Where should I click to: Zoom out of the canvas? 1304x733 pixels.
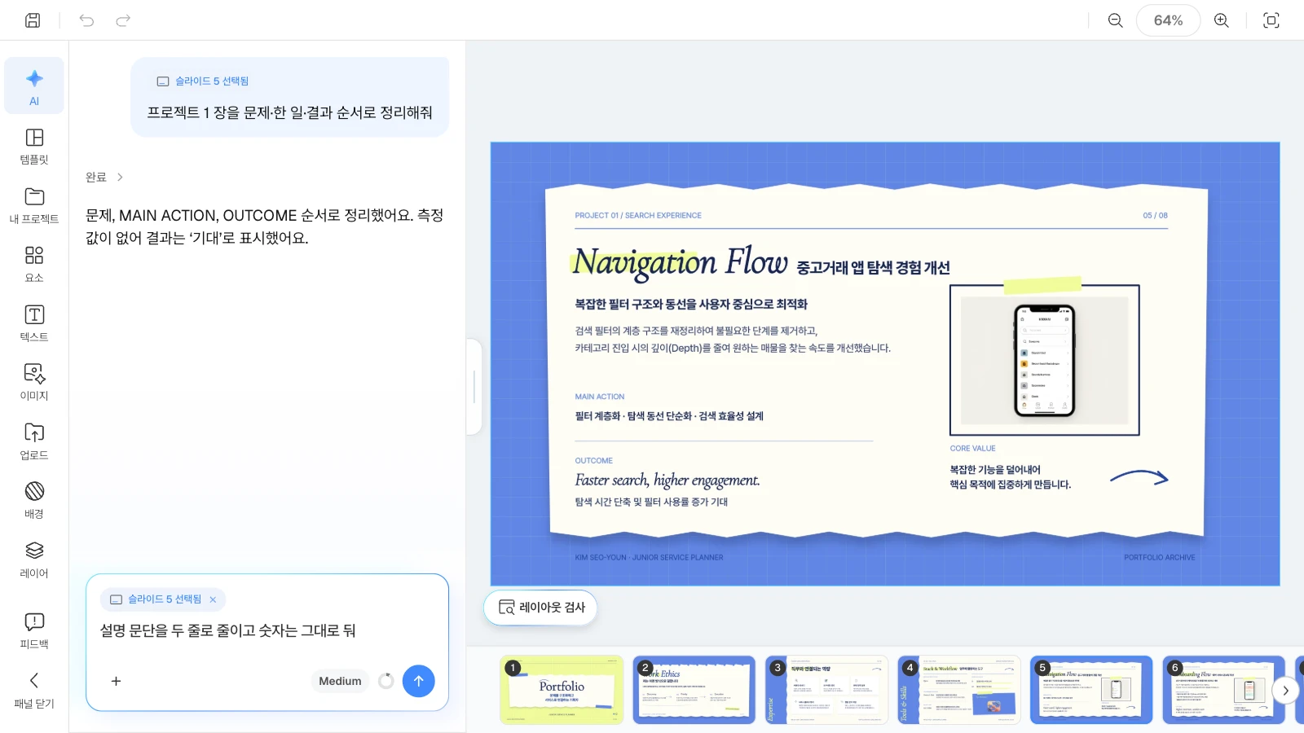coord(1116,20)
